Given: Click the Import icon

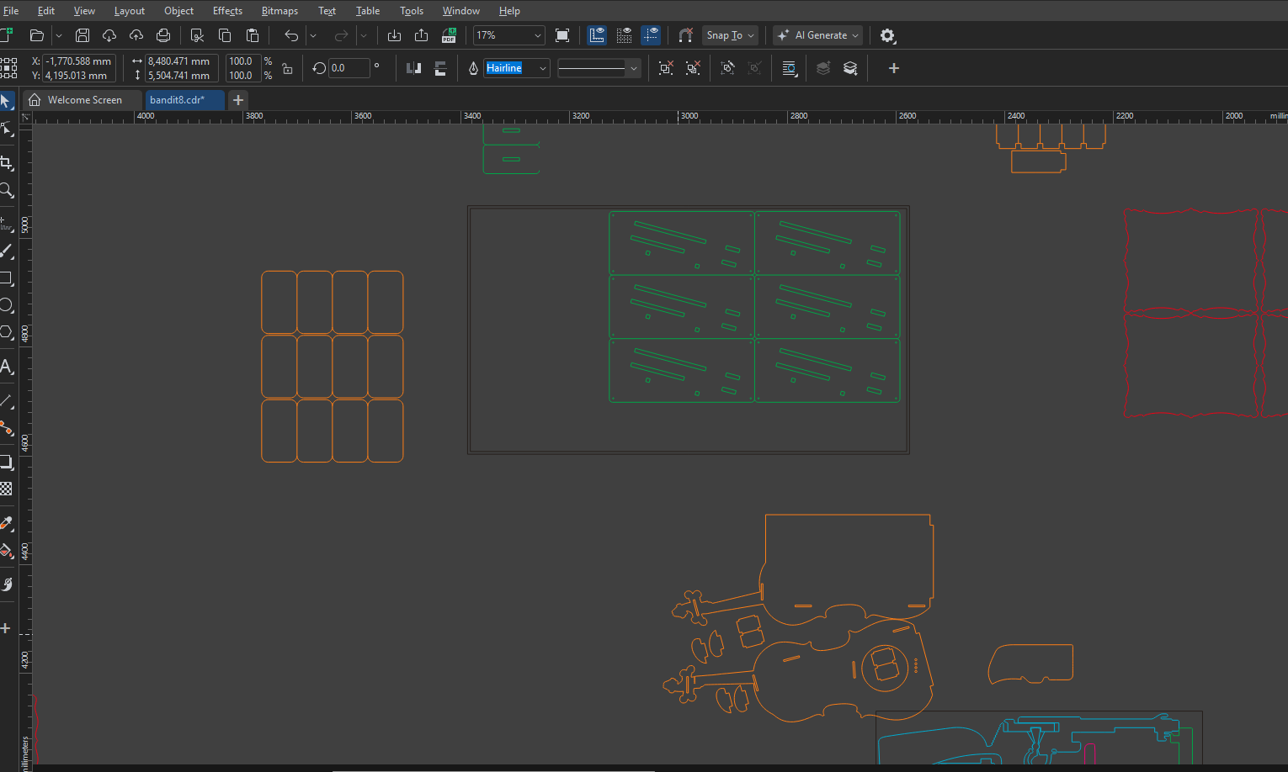Looking at the screenshot, I should point(394,35).
